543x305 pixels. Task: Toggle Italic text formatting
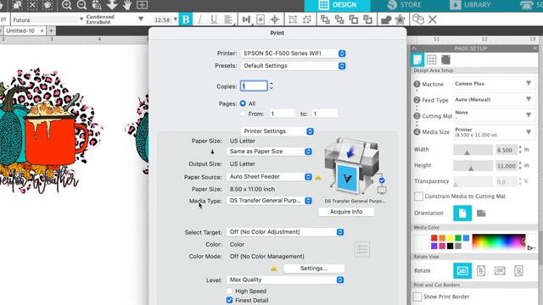coord(199,19)
